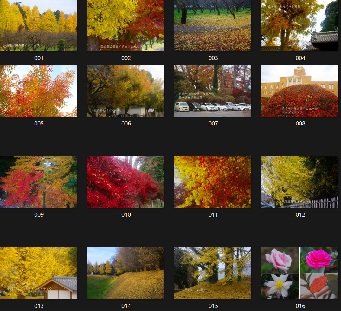Open thumbnail 012 ginkgo over bamboo fence
Screen dimensions: 341x311
pos(299,182)
